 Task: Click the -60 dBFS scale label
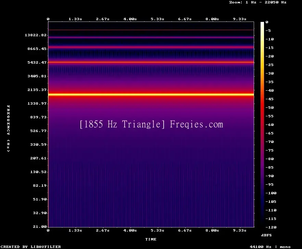click(269, 125)
